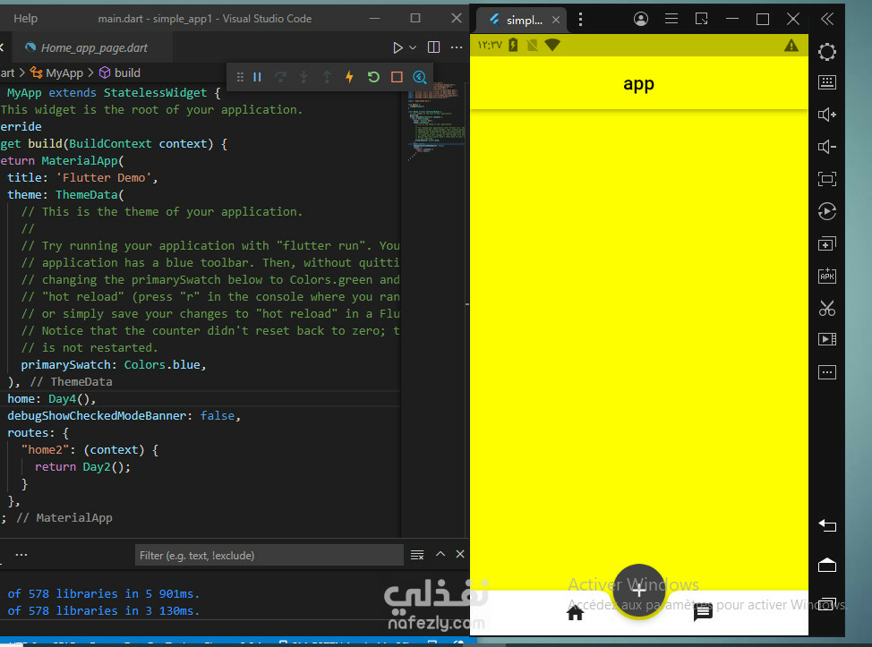Switch to the Home_app_page.dart tab

point(94,47)
